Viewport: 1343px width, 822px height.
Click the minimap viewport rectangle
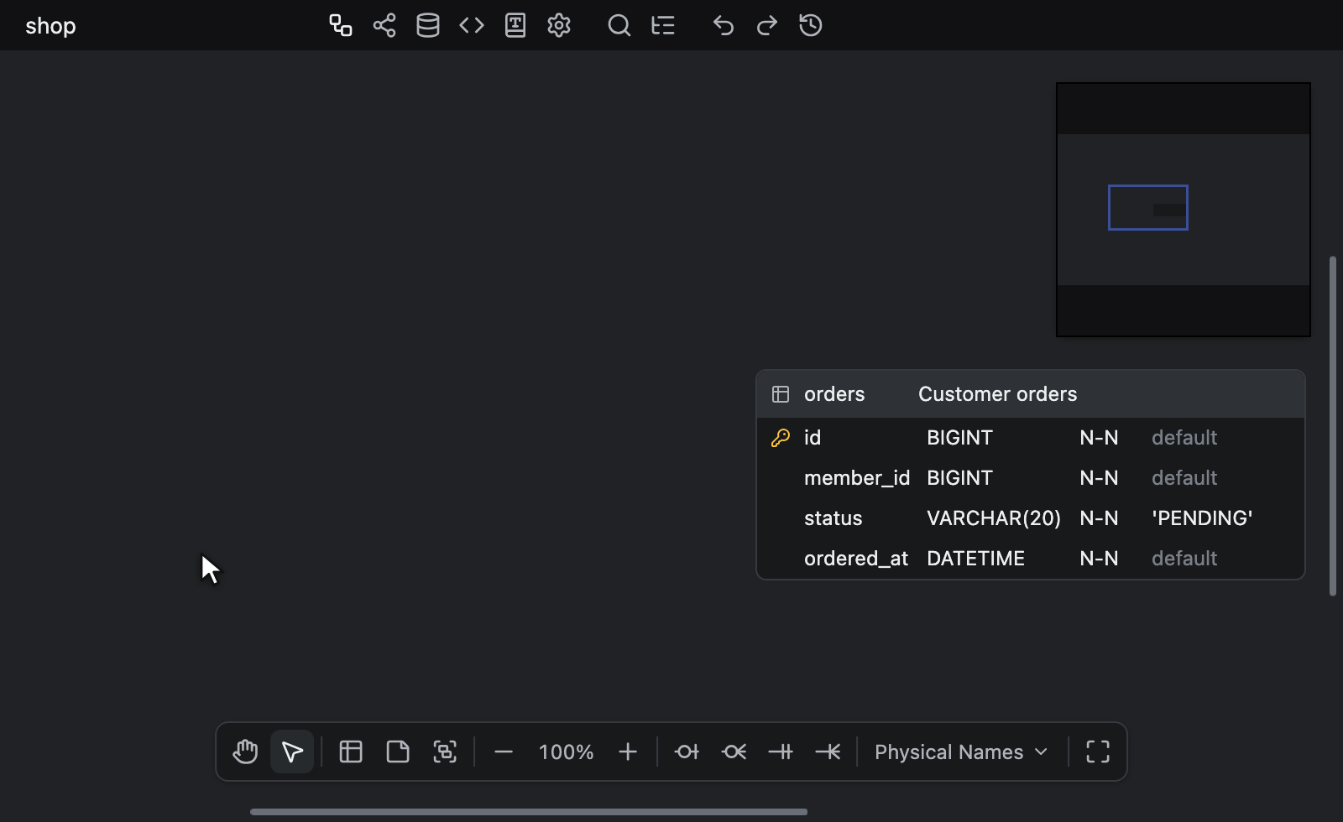click(x=1148, y=207)
